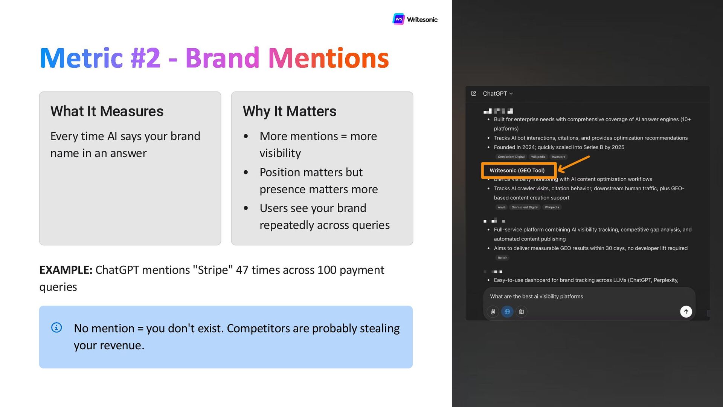Screen dimensions: 723x407
Task: Click the info icon in blue callout
Action: (56, 327)
